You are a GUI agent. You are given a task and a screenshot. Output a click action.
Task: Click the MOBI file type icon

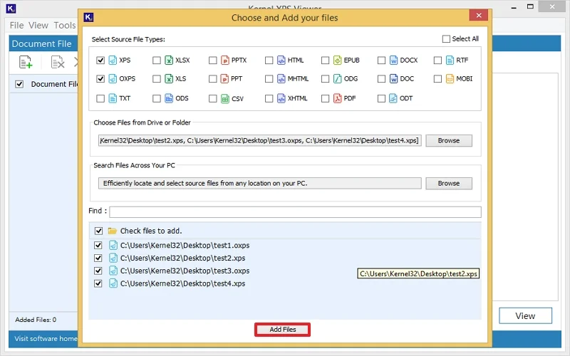tap(450, 78)
